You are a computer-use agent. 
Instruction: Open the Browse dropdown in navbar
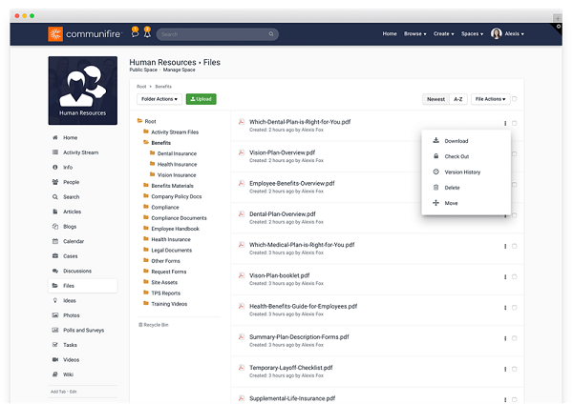tap(415, 33)
